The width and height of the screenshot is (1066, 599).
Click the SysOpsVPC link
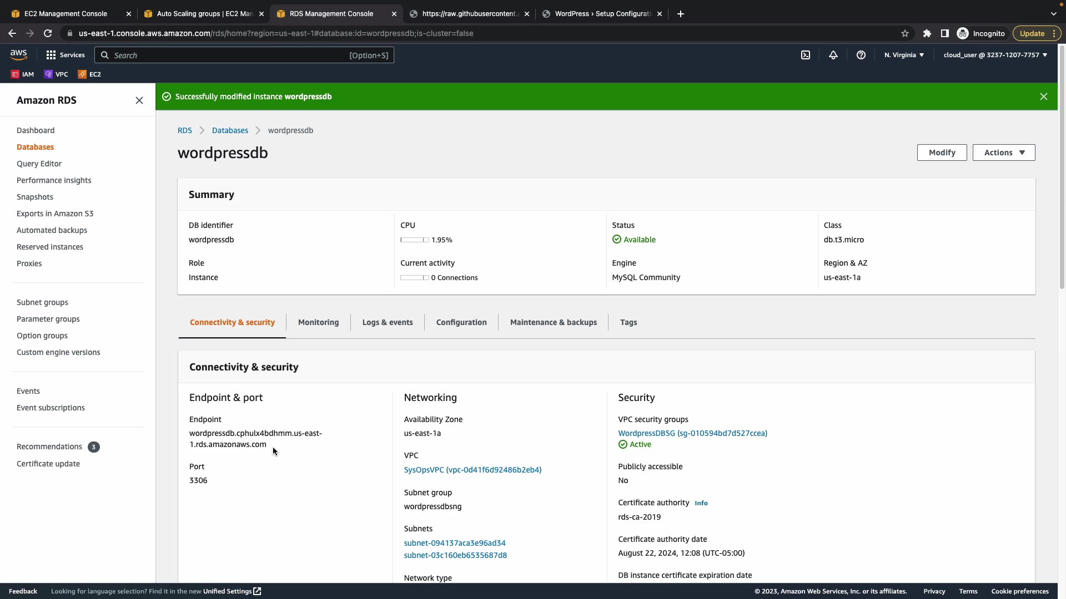pos(472,470)
